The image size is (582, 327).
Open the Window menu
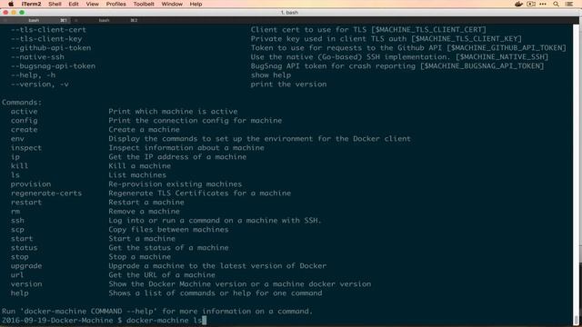(x=172, y=4)
